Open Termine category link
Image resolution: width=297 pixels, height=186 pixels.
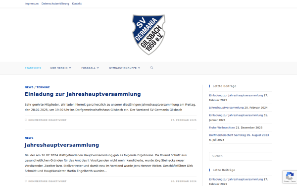tap(43, 87)
